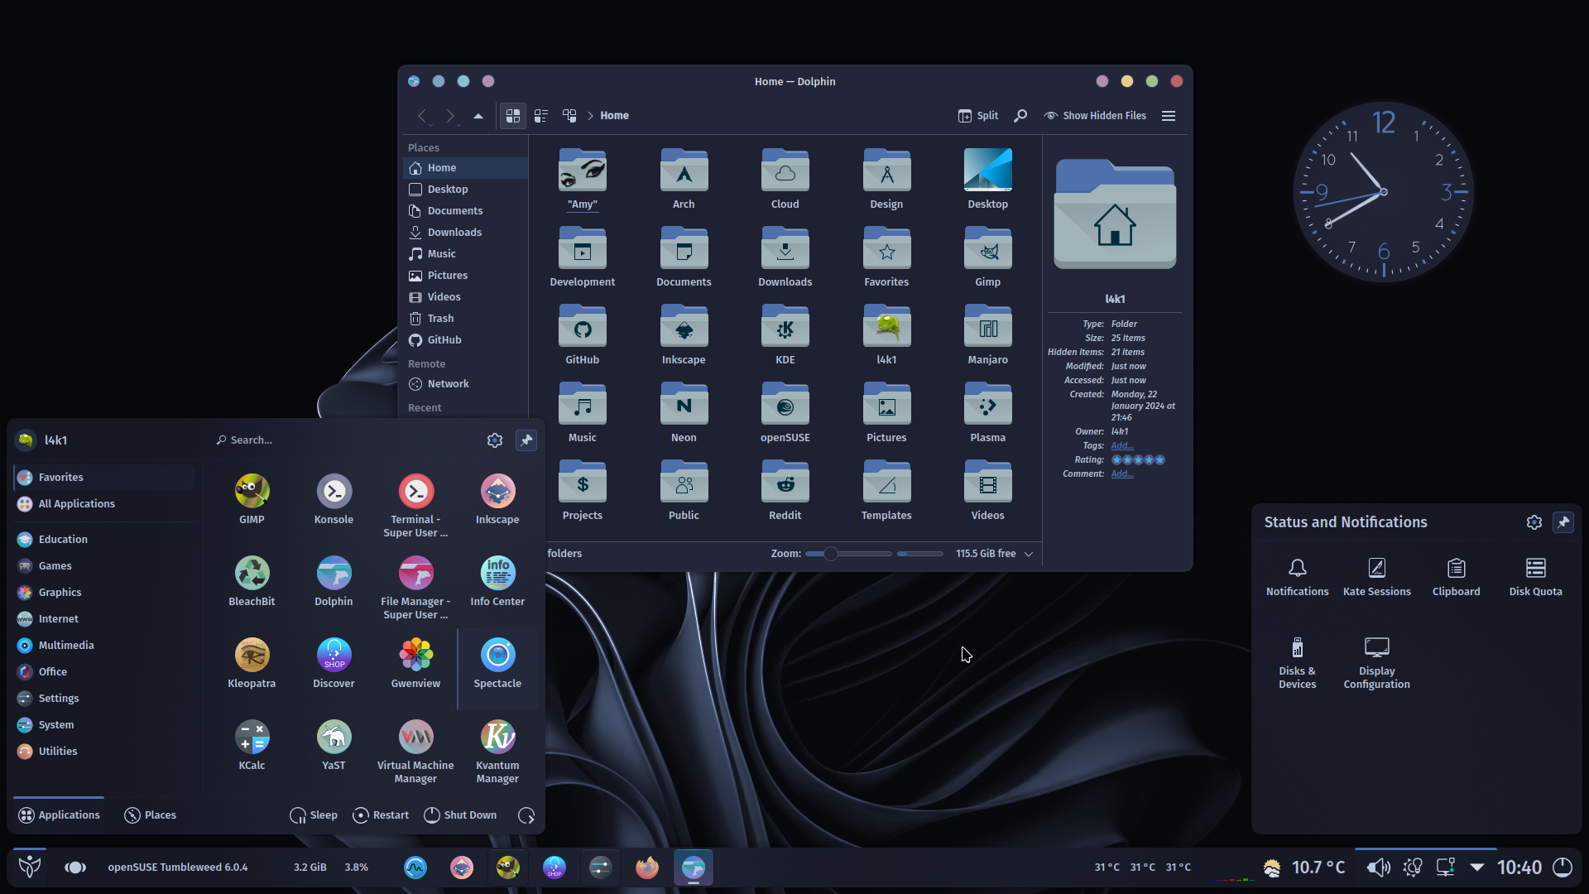The width and height of the screenshot is (1589, 894).
Task: Launch YaST from the launcher
Action: [334, 745]
